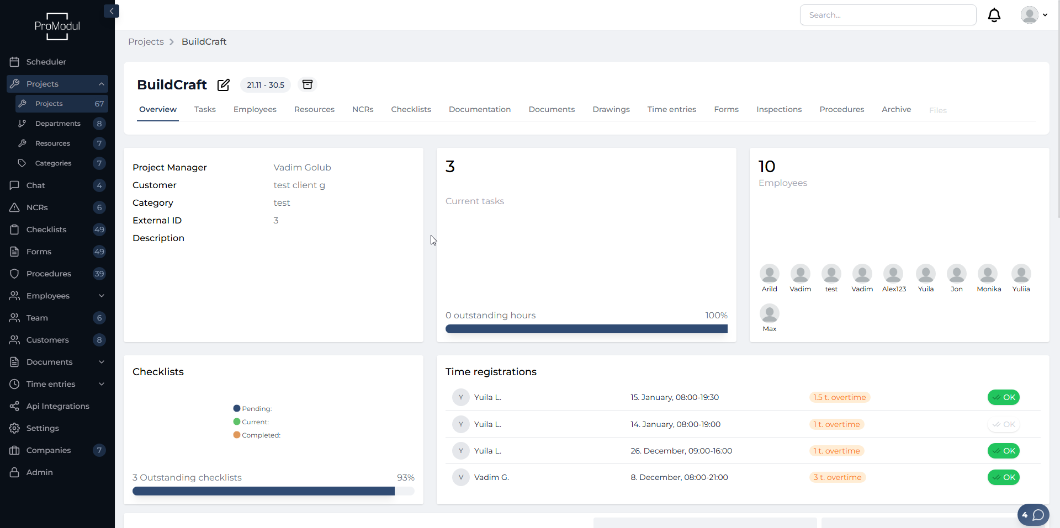Open the user profile dropdown

[x=1034, y=15]
